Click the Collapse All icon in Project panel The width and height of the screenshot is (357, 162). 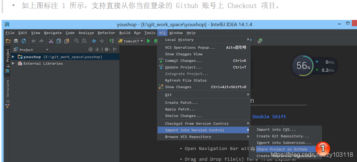[x=97, y=49]
